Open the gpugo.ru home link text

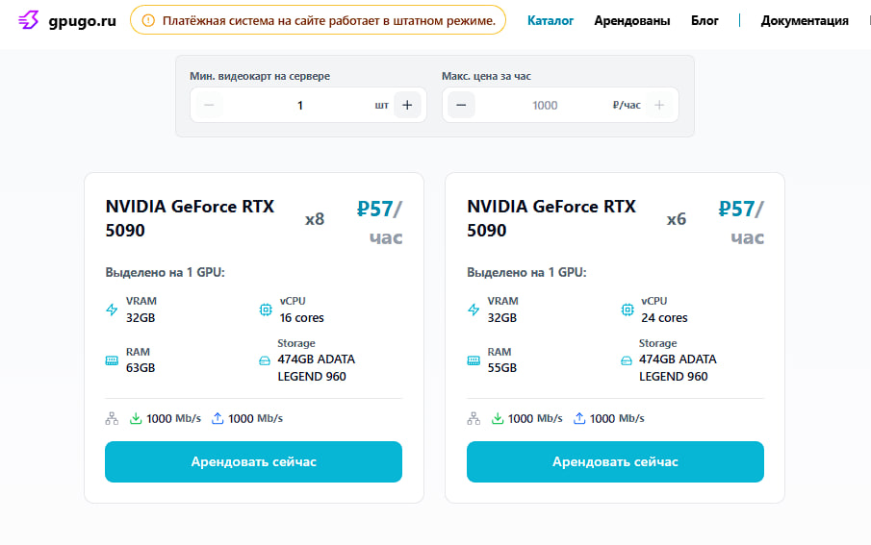coord(82,21)
